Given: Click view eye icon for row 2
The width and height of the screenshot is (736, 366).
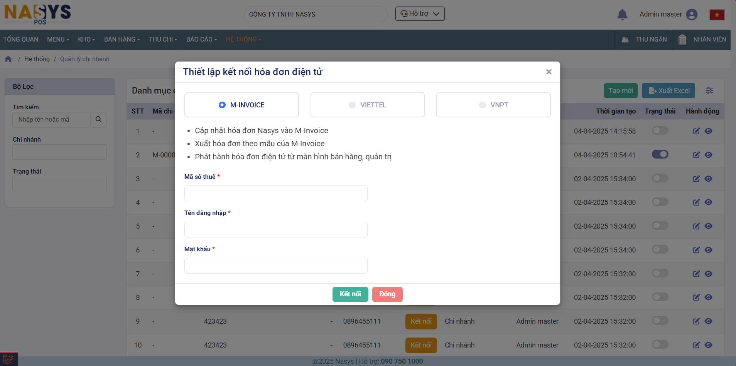Looking at the screenshot, I should (x=709, y=155).
